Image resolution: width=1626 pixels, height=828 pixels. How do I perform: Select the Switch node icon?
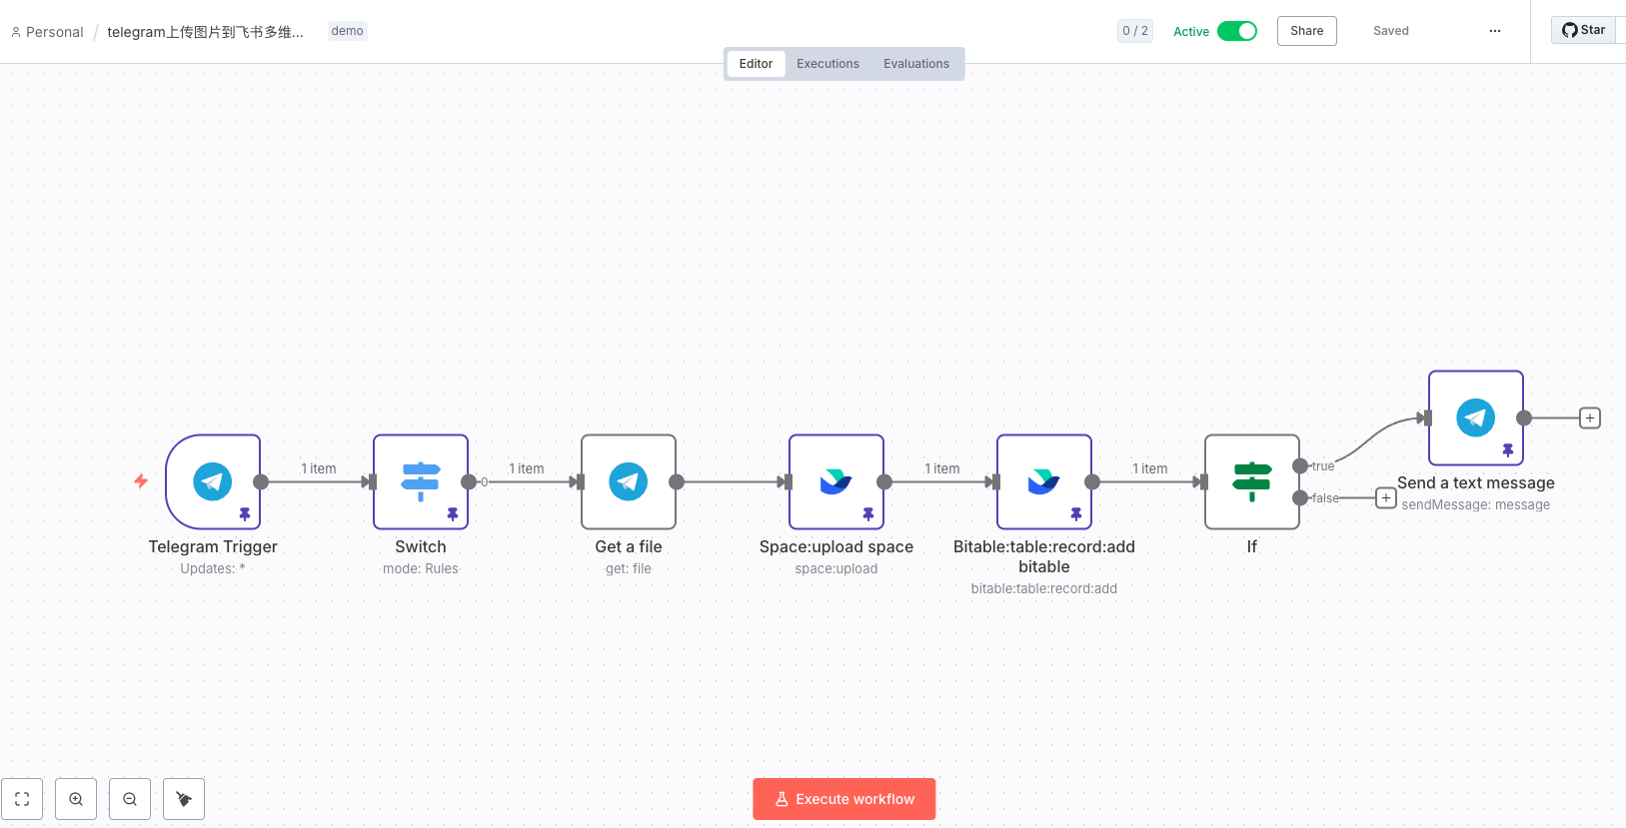(420, 481)
